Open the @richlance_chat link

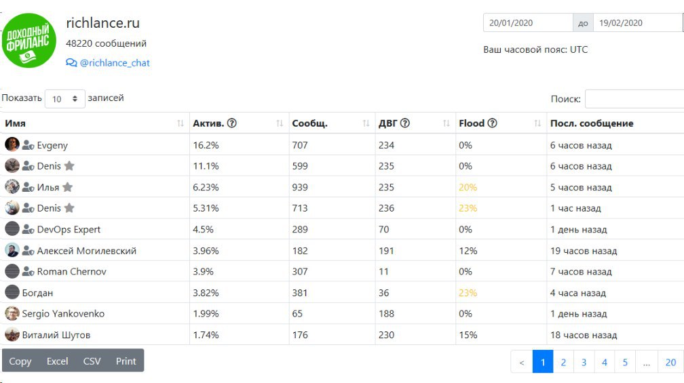pos(115,63)
